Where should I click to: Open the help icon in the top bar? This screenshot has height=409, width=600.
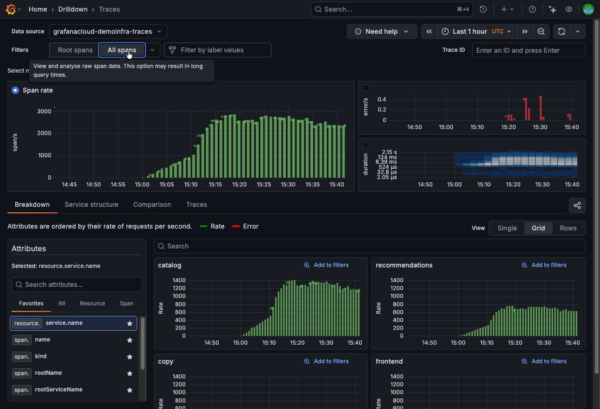point(532,9)
